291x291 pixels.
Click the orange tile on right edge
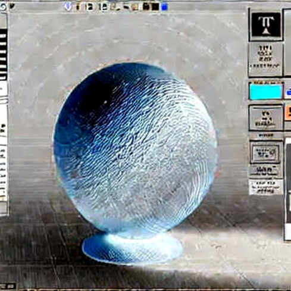pyautogui.click(x=288, y=113)
